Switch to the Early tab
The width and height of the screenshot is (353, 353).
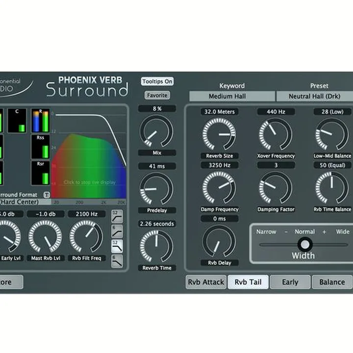(x=290, y=282)
